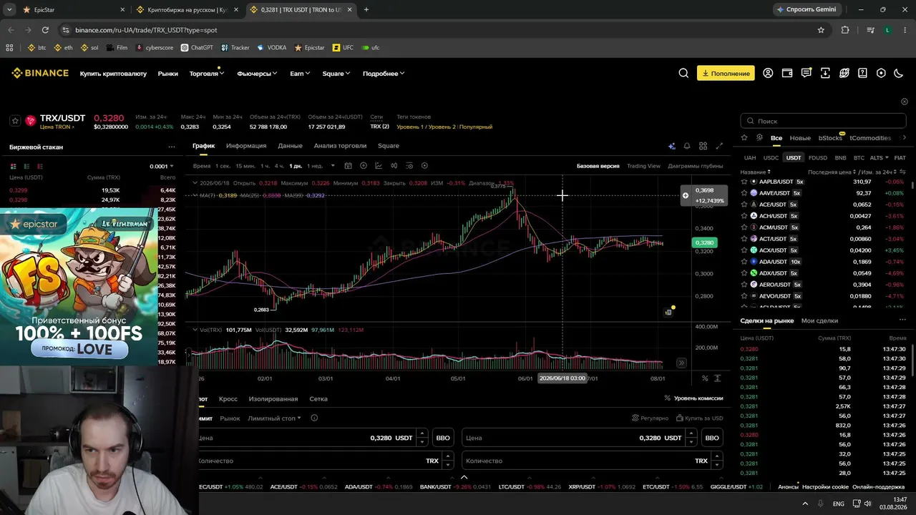Viewport: 916px width, 515px height.
Task: Expand chart to fullscreen
Action: [x=719, y=146]
